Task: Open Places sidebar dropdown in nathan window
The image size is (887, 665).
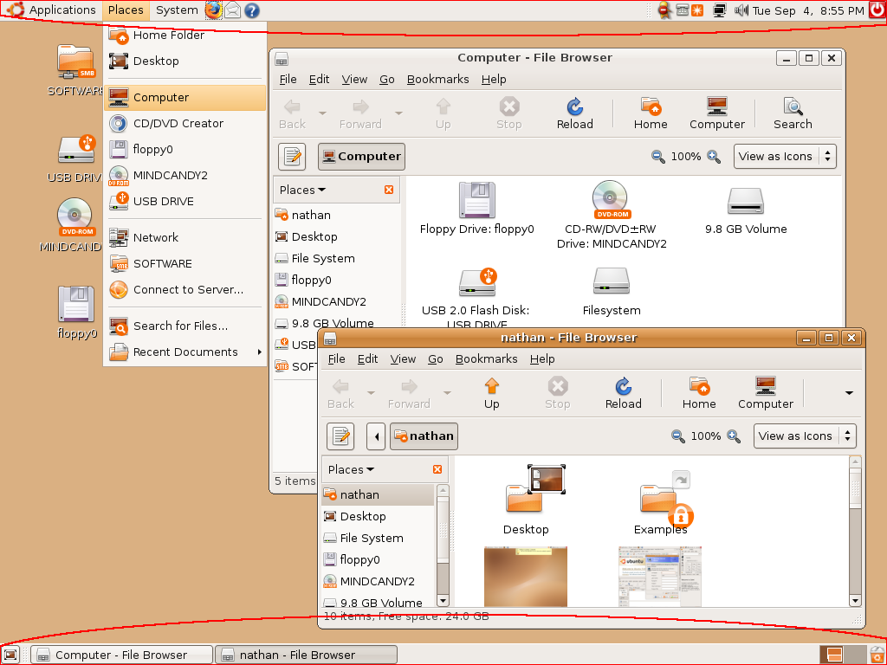Action: [x=352, y=470]
